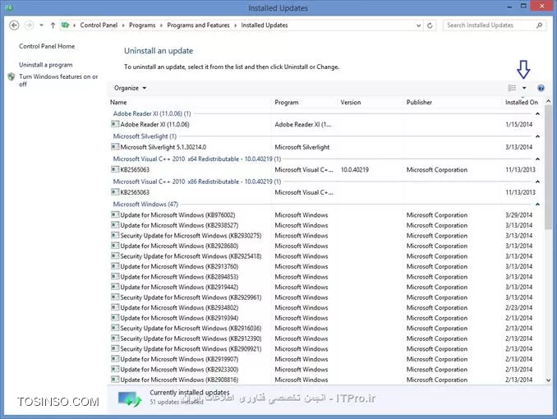Select Update KB2928680 row icon
557x419 pixels.
coord(115,246)
